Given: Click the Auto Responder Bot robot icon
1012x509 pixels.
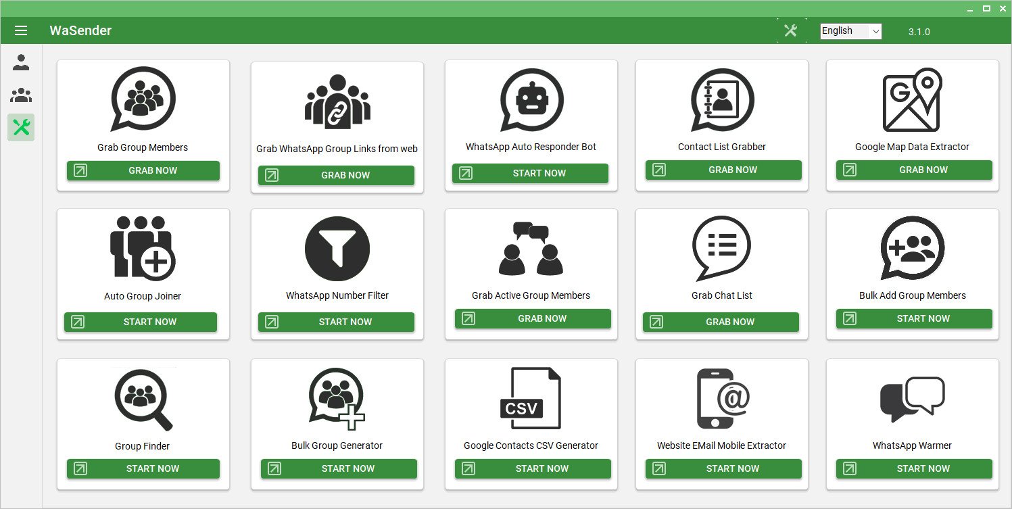Looking at the screenshot, I should [x=531, y=100].
